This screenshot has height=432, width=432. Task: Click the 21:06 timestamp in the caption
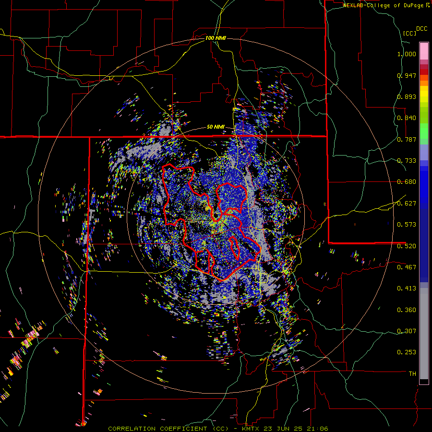tap(318, 429)
